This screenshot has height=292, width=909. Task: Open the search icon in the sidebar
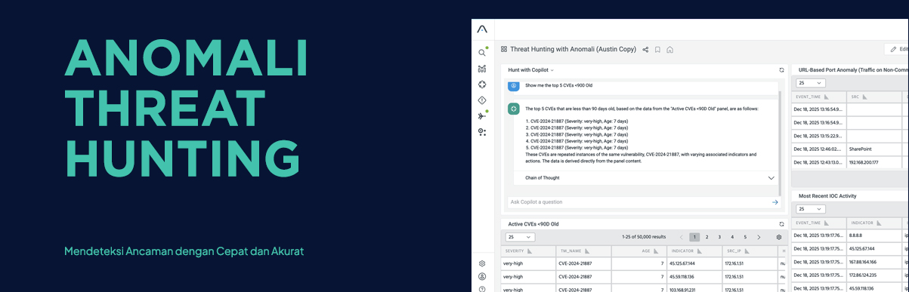coord(482,53)
